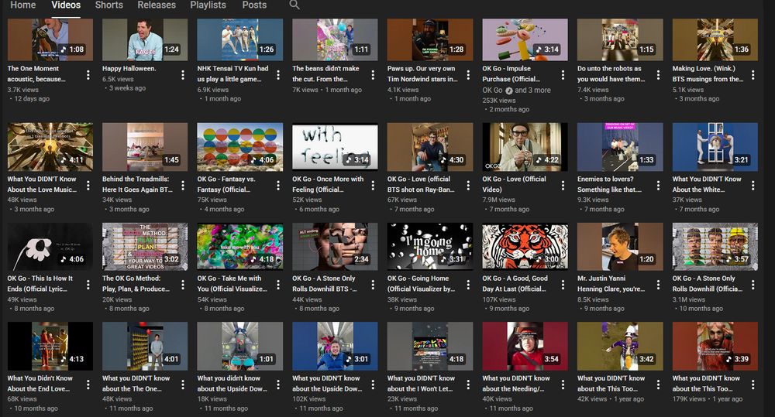The width and height of the screenshot is (775, 417).
Task: Open options menu for What You DIDN'T Know About the Love Music
Action: (x=88, y=185)
